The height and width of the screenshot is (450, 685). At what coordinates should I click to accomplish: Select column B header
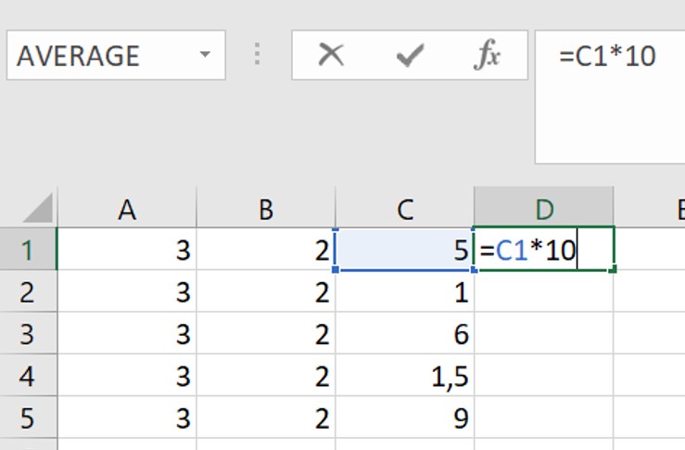point(266,209)
